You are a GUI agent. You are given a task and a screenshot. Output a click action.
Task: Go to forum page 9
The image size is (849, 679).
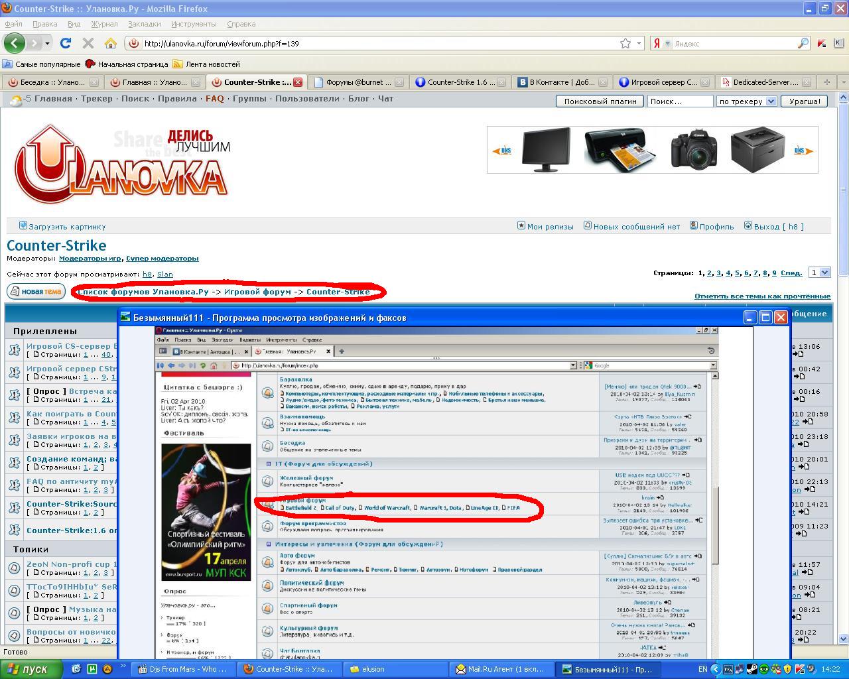coord(774,273)
